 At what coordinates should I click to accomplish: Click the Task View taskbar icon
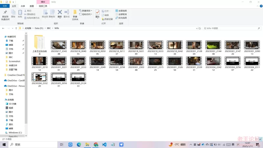coord(62,144)
